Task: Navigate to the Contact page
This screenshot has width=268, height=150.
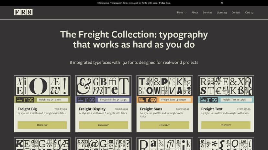Action: pyautogui.click(x=236, y=13)
